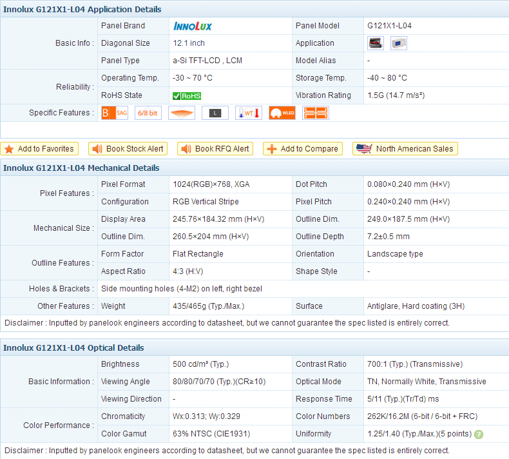The image size is (509, 459).
Task: Click the uniformity '1.25/1.40 (Typ./Max.)(5 points)'
Action: tap(419, 434)
